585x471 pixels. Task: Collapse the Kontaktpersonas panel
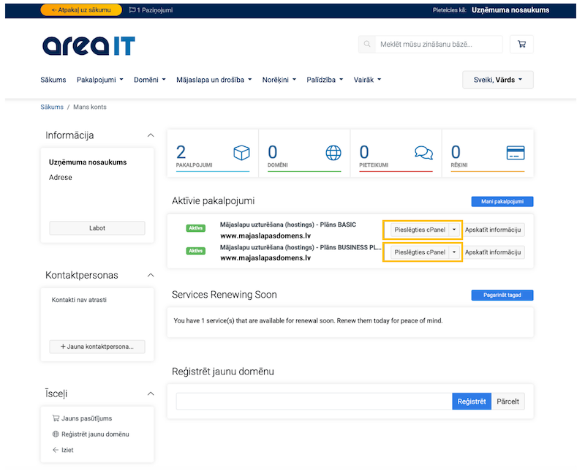(151, 275)
